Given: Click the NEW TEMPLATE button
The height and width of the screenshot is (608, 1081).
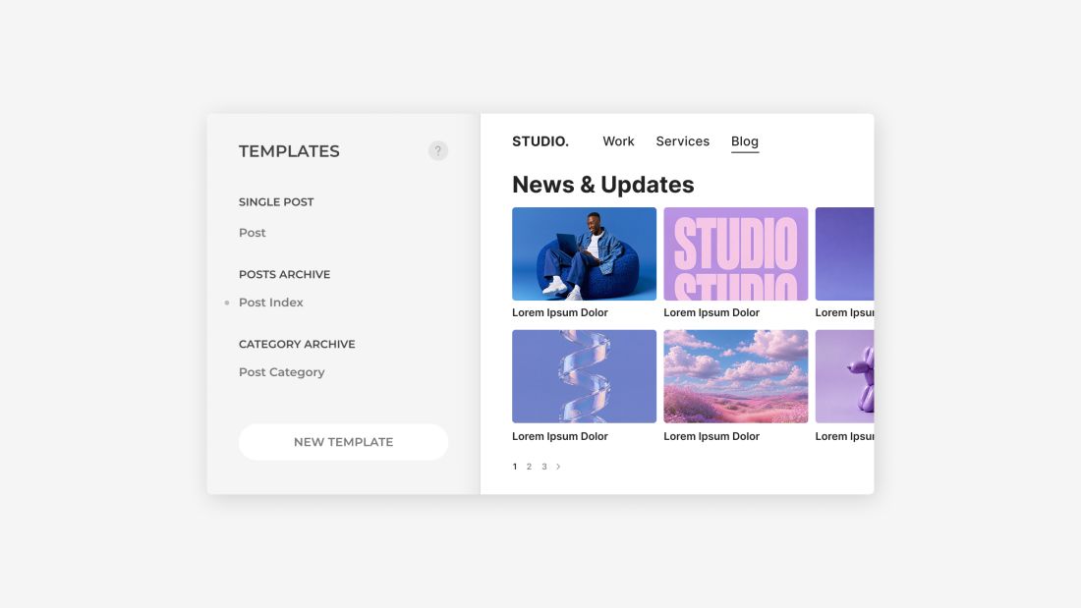Looking at the screenshot, I should 343,442.
